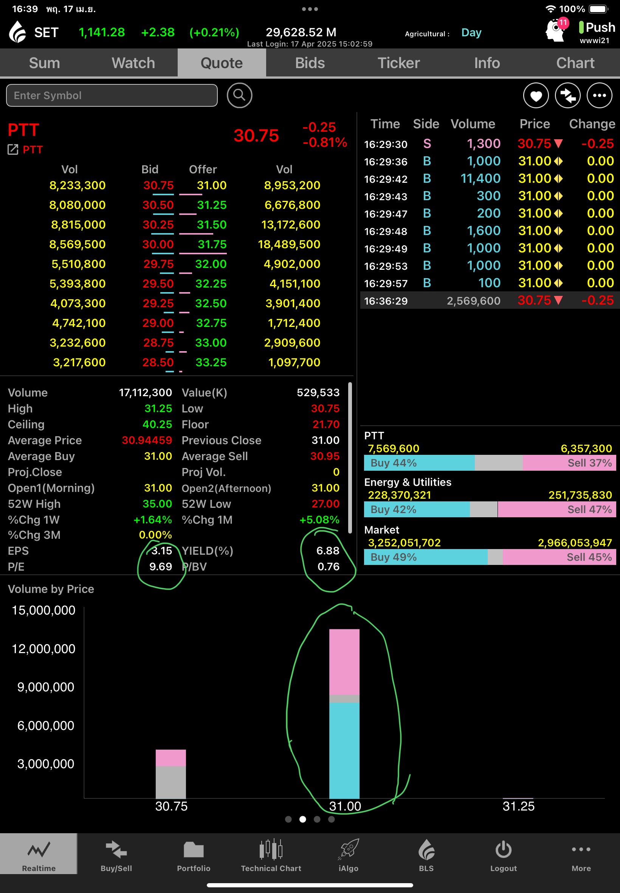The image size is (620, 893).
Task: Select bid price 28.50
Action: pos(158,363)
